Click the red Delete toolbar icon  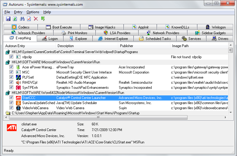pyautogui.click(x=36, y=19)
